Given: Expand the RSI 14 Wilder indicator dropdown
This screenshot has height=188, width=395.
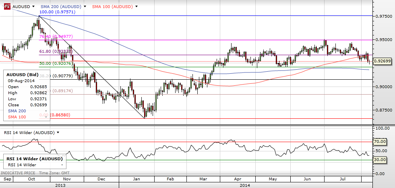Looking at the screenshot, I should (x=58, y=132).
